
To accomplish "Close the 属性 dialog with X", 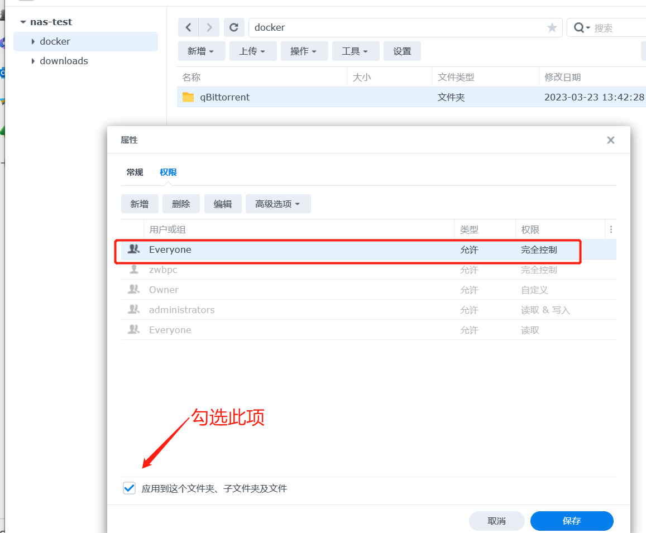I will pos(611,140).
